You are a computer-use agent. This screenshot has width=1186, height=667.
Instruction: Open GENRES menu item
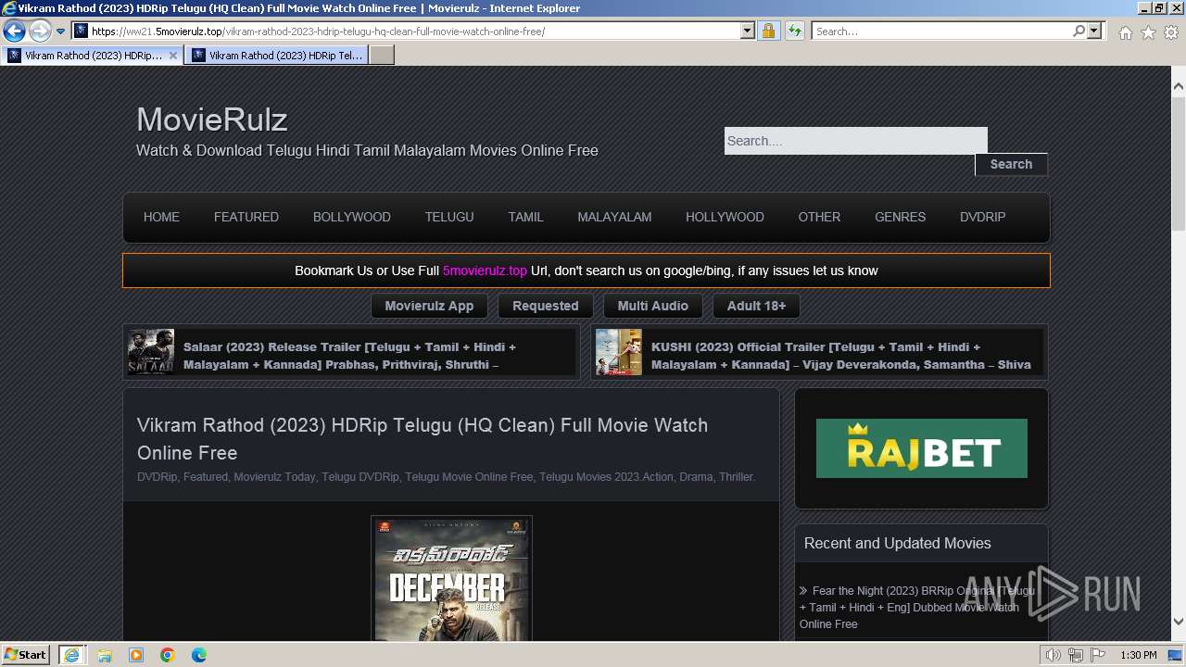pyautogui.click(x=900, y=217)
